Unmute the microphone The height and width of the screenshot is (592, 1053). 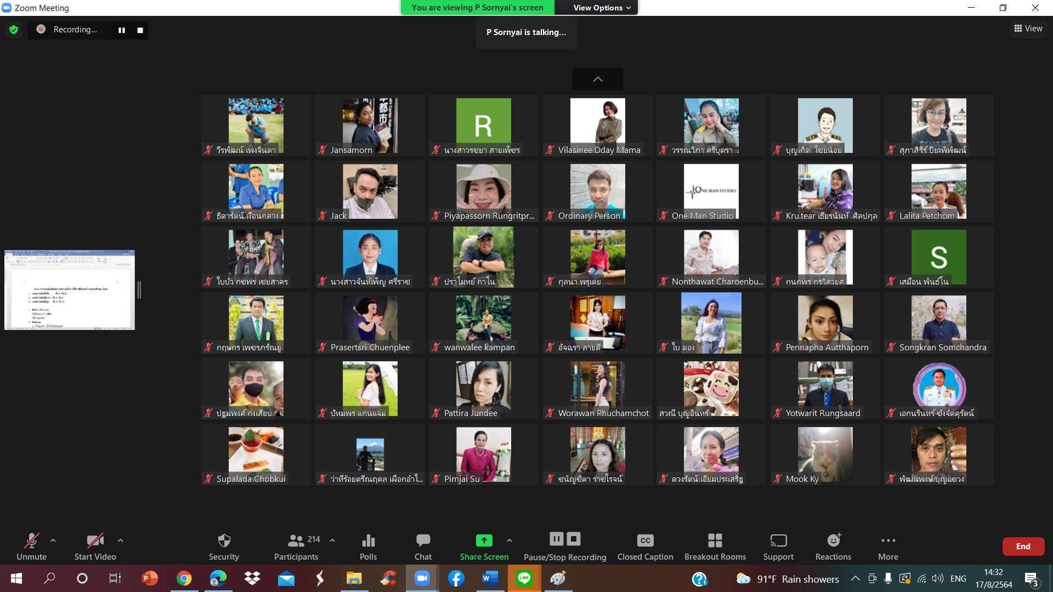tap(31, 541)
